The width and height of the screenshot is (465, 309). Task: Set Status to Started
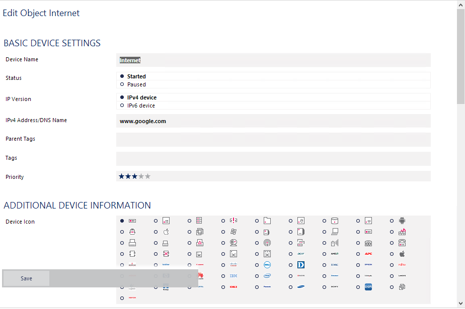pyautogui.click(x=122, y=76)
